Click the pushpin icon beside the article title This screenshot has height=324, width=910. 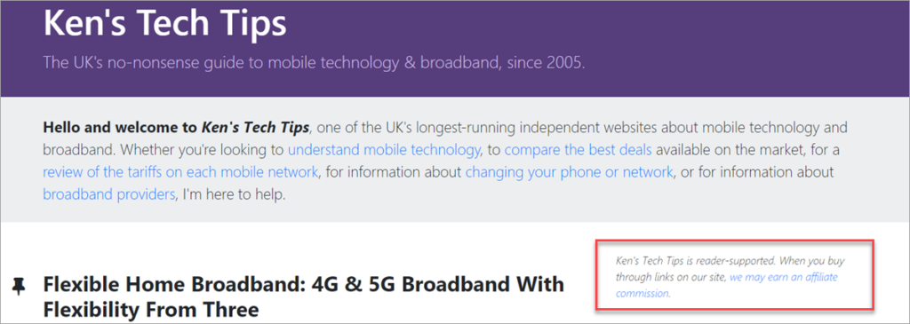tap(20, 285)
